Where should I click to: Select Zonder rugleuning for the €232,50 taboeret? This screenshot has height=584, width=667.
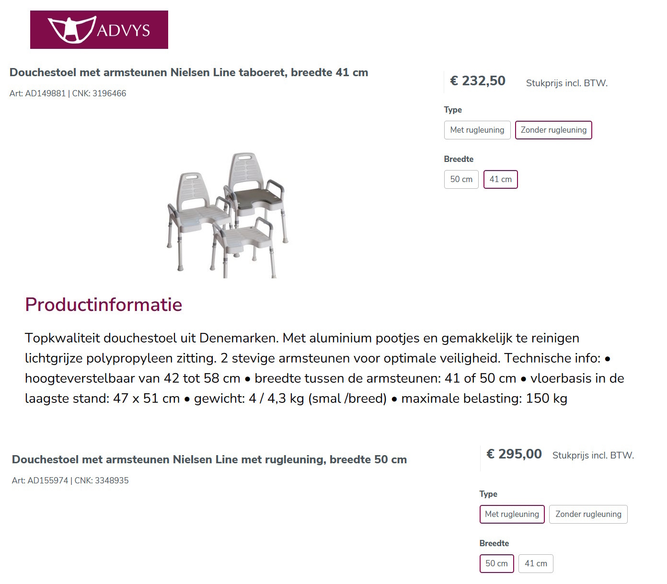pos(553,130)
